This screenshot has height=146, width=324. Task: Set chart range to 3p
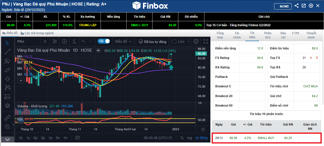click(x=43, y=138)
